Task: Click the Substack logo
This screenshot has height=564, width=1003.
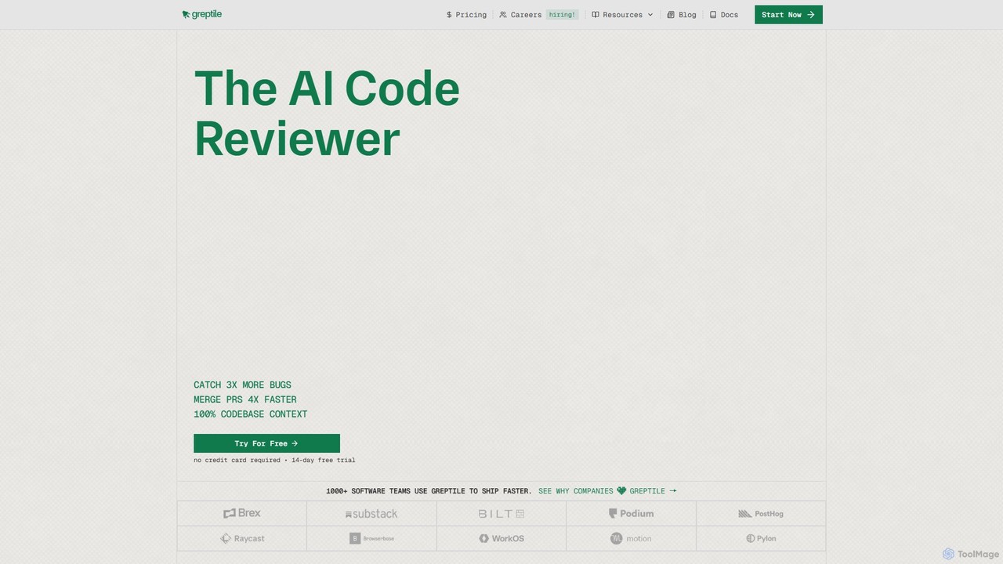Action: [371, 514]
